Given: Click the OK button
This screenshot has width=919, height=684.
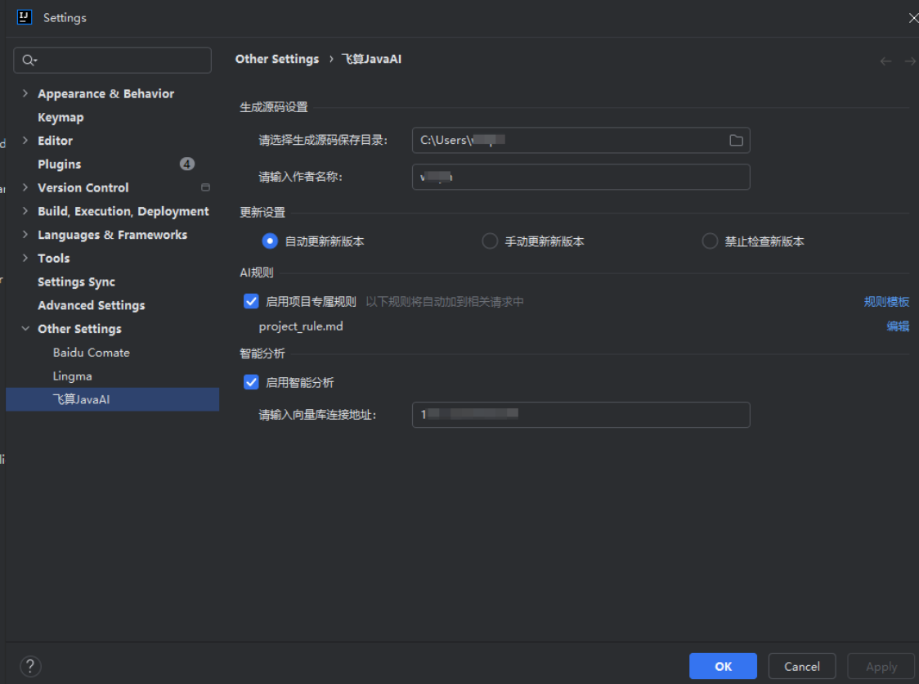Looking at the screenshot, I should [723, 666].
